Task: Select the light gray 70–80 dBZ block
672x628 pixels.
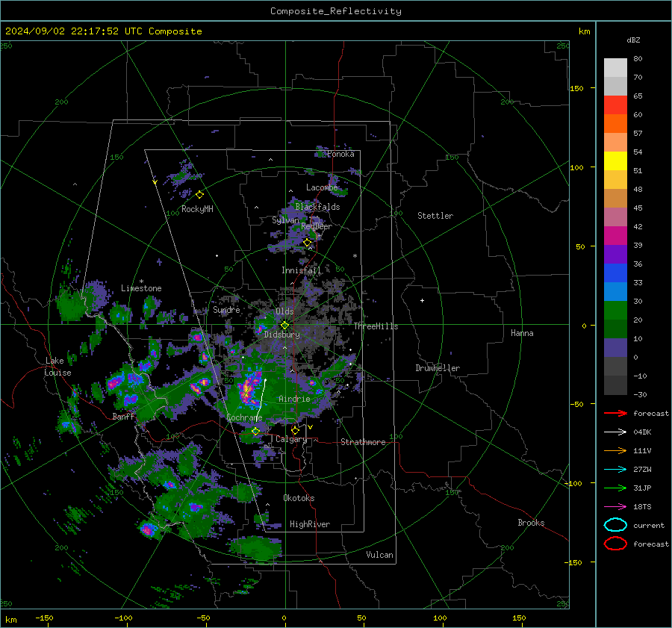Action: point(615,68)
